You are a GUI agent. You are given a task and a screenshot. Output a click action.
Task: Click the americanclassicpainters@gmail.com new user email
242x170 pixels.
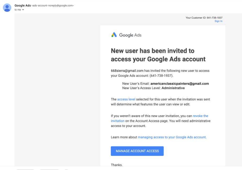coord(180,84)
